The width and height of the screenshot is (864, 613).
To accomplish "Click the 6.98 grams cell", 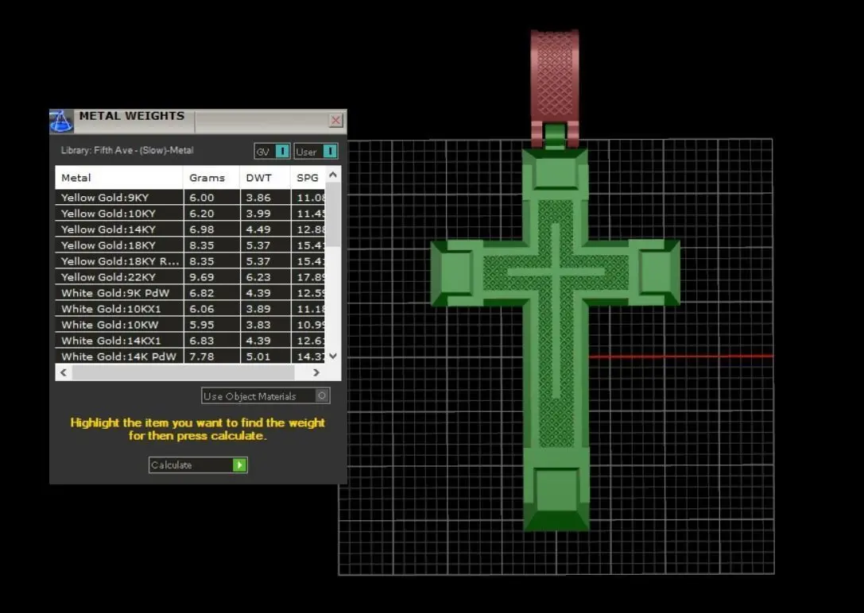I will (x=211, y=229).
